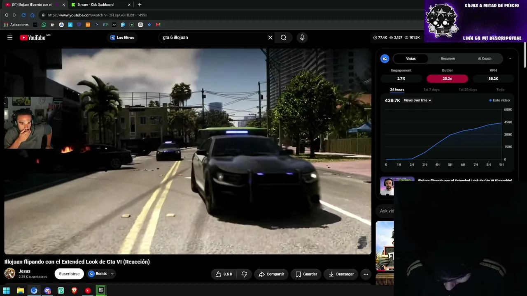Viewport: 527px width, 296px height.
Task: Click the address bar URL
Action: (x=97, y=15)
